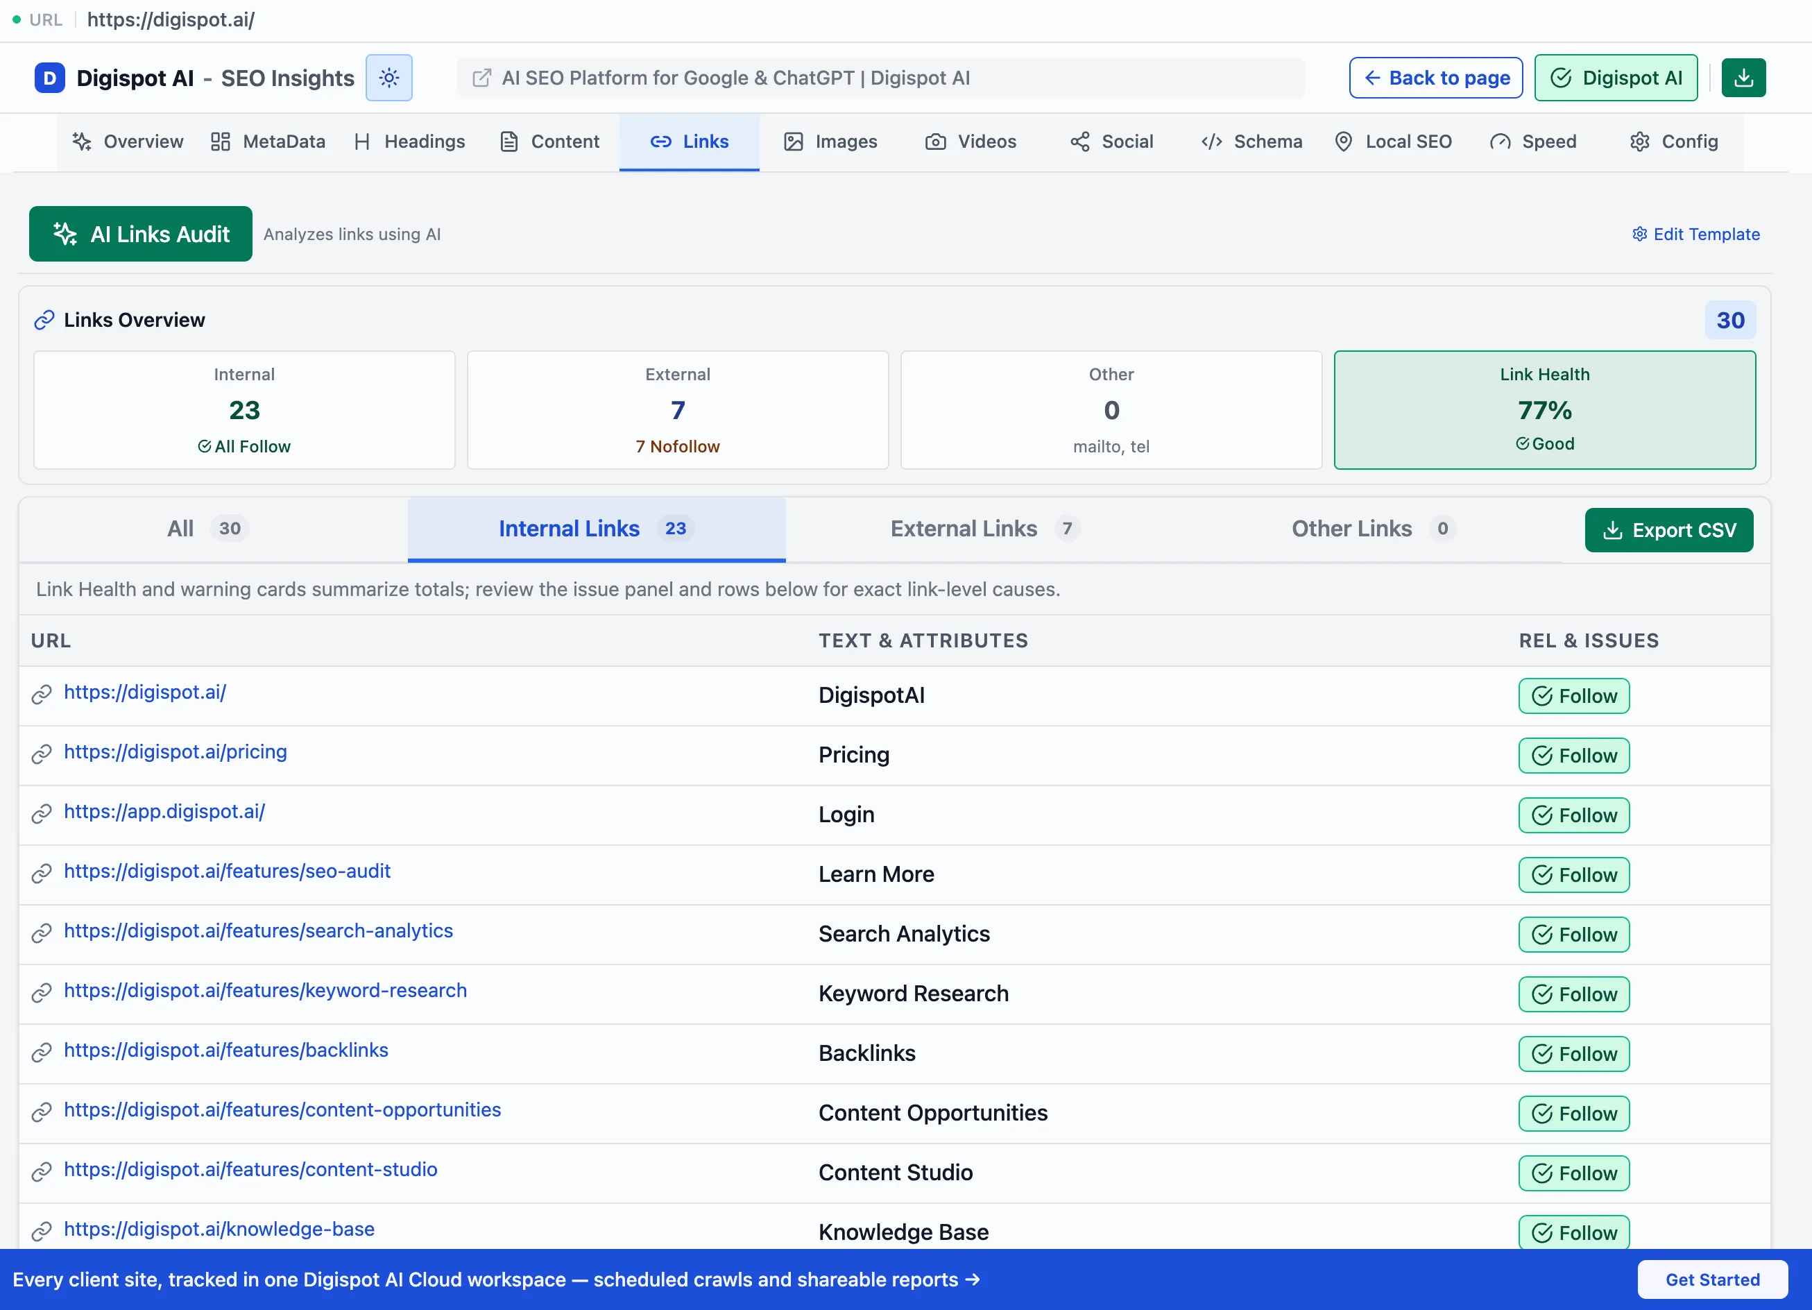Open the Social tab

pos(1111,142)
